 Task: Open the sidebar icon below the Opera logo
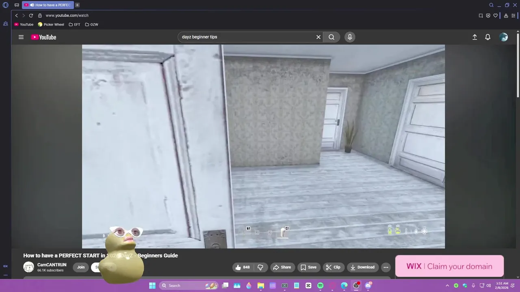pyautogui.click(x=6, y=24)
